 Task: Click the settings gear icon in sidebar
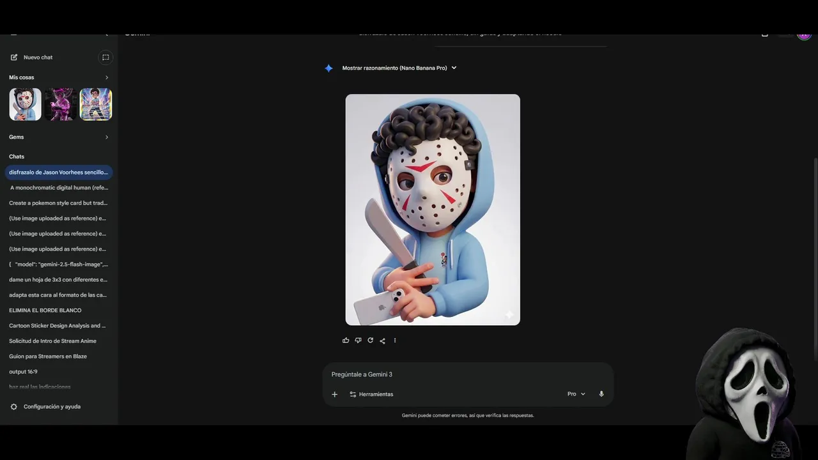click(14, 407)
